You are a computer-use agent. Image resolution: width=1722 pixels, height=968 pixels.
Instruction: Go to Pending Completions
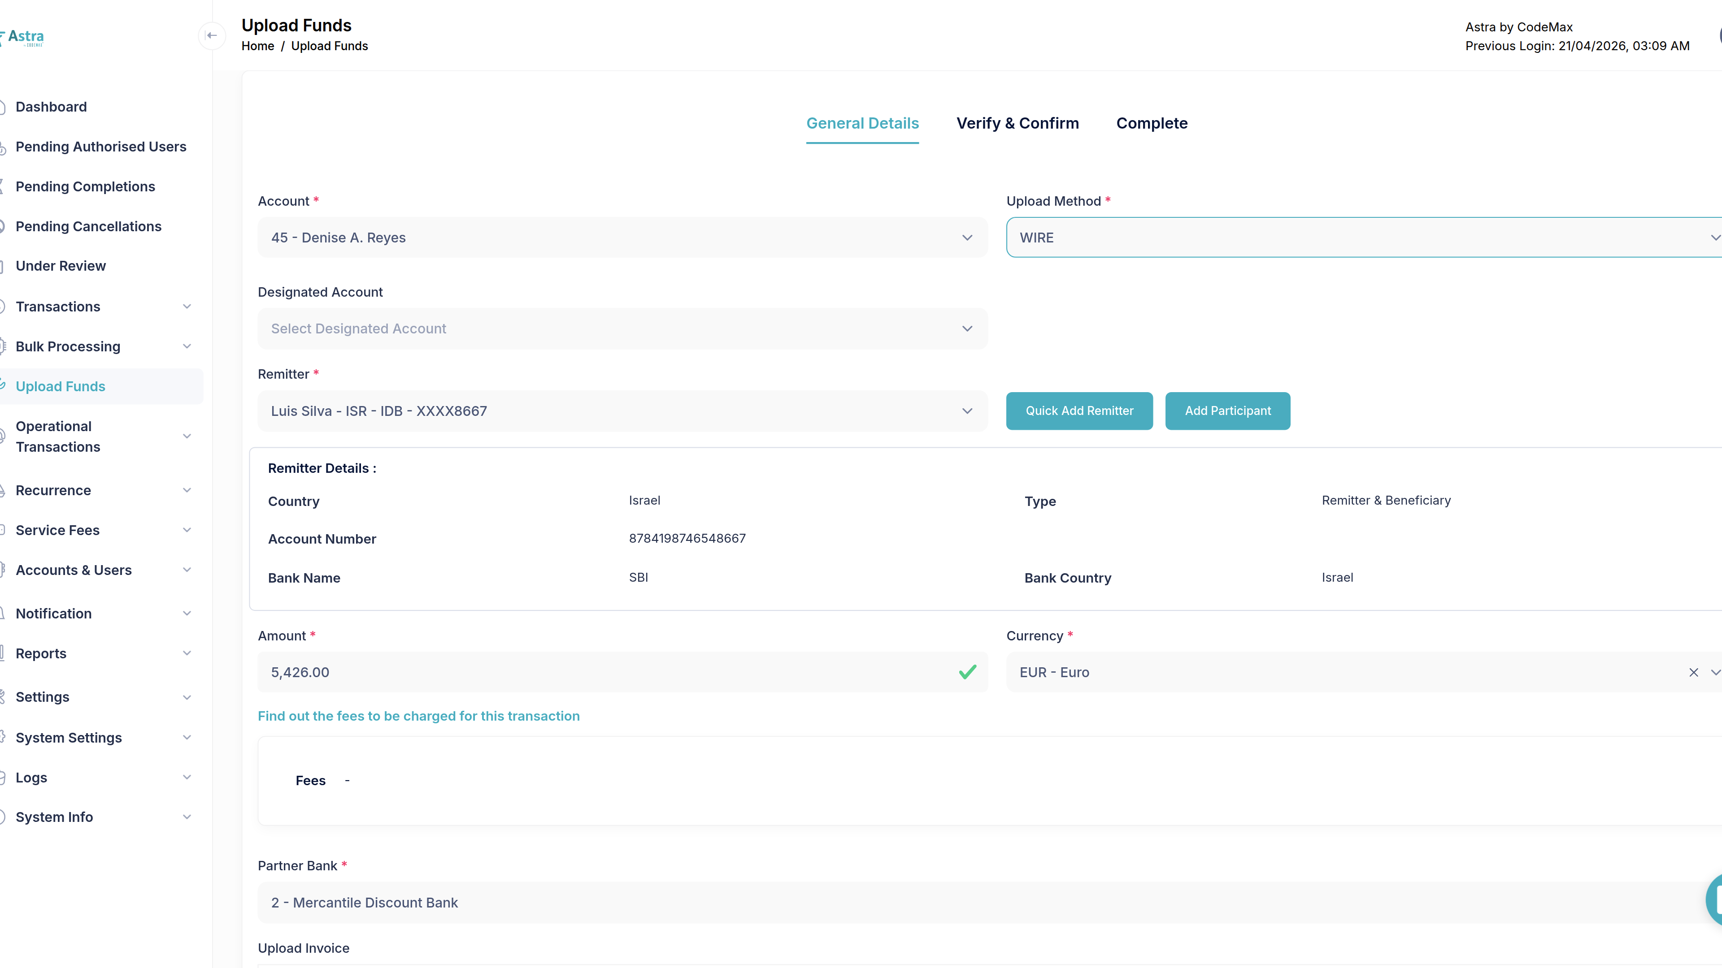86,186
